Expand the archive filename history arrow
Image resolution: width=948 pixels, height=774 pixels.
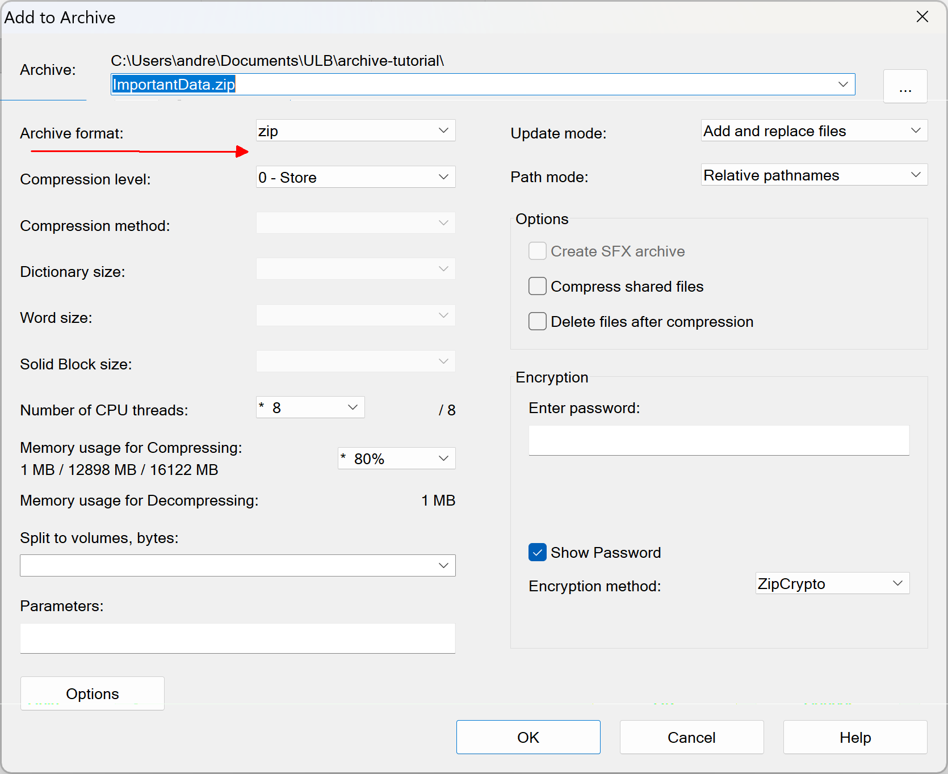click(843, 85)
